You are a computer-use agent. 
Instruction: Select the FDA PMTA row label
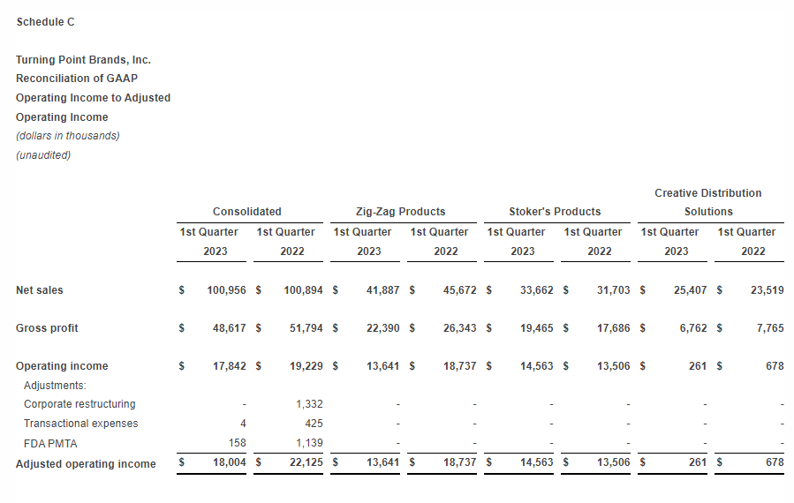pyautogui.click(x=50, y=443)
